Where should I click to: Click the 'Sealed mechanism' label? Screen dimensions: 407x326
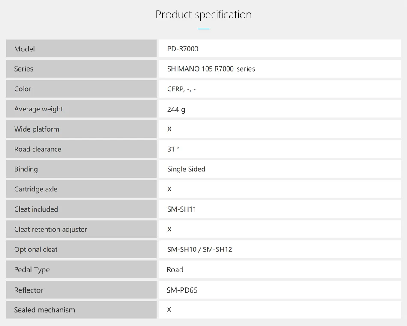pyautogui.click(x=45, y=310)
